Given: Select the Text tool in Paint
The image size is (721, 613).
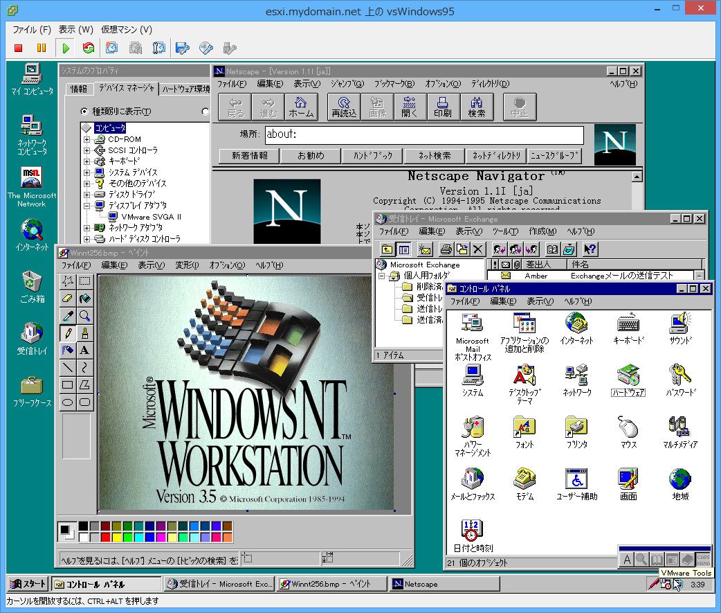Looking at the screenshot, I should point(84,350).
